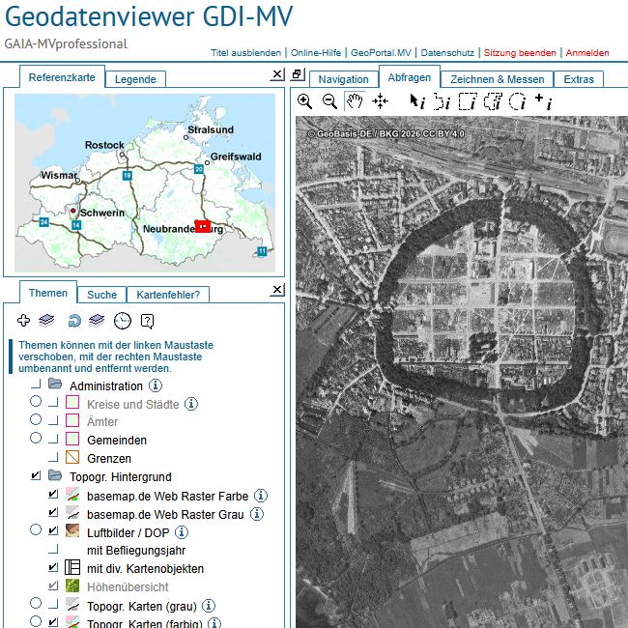This screenshot has width=628, height=628.
Task: Open the Datenschutz link
Action: pos(447,53)
